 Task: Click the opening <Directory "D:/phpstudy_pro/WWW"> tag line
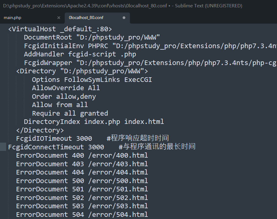82,71
